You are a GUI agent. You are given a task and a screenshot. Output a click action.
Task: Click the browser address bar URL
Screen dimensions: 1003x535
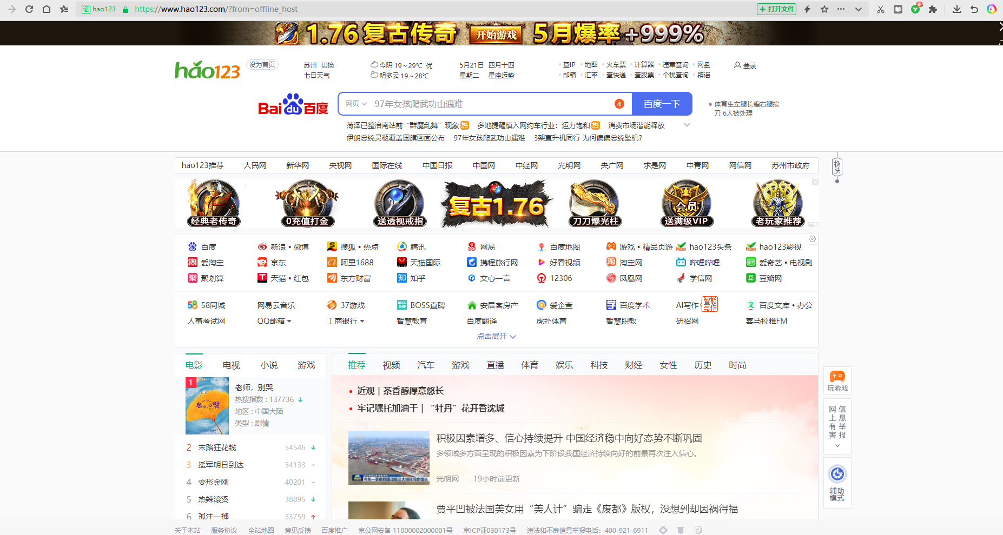click(216, 9)
